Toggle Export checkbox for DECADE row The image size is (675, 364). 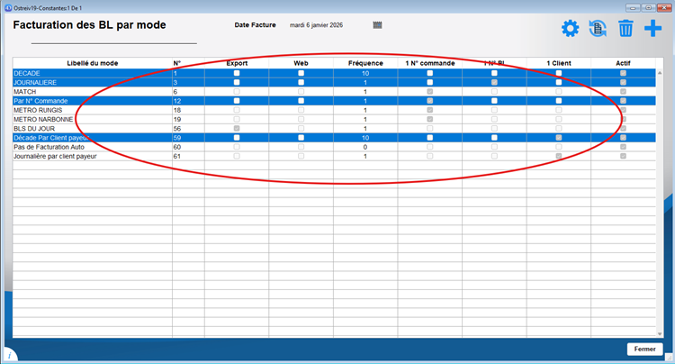click(237, 73)
